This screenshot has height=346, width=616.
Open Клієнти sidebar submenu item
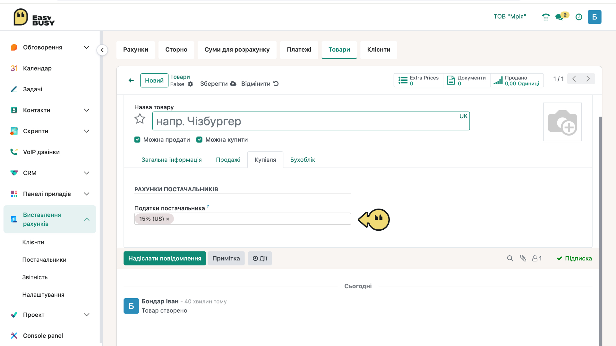(x=33, y=242)
